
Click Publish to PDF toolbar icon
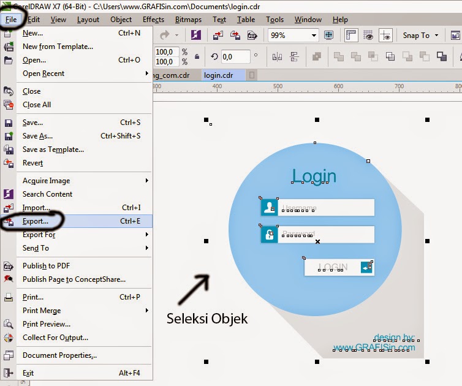[252, 36]
